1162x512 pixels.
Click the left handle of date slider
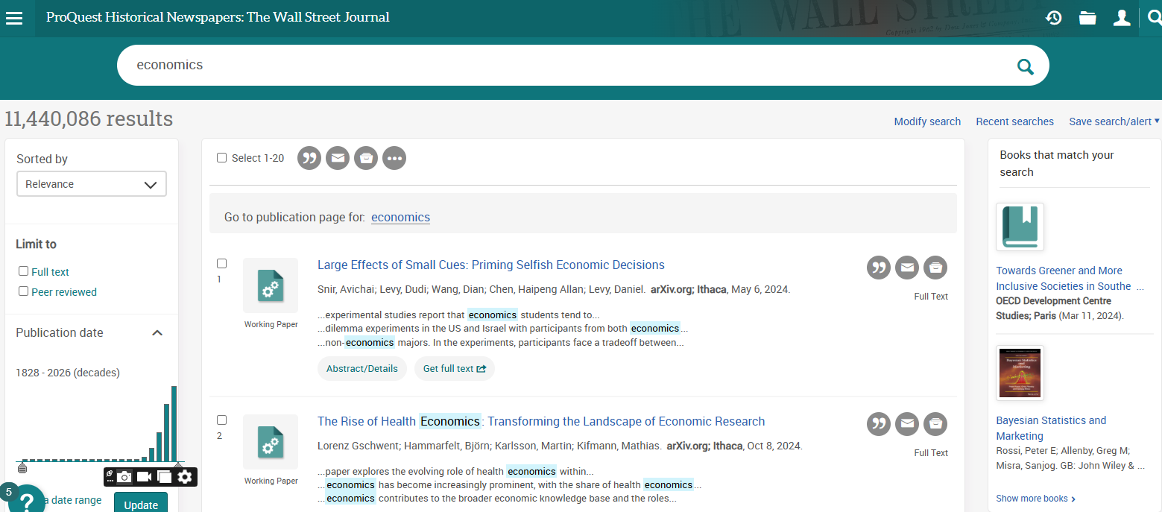(x=22, y=468)
